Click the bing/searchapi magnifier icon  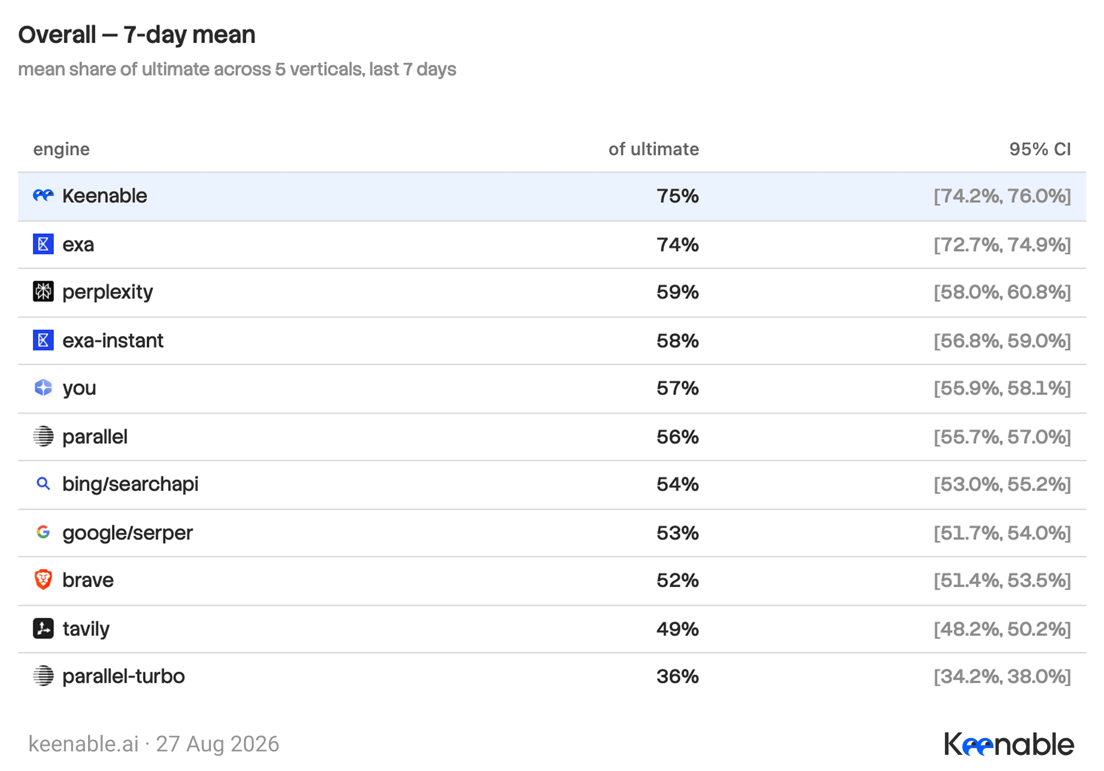(43, 484)
